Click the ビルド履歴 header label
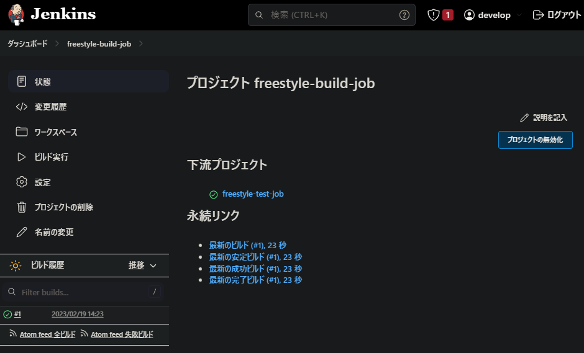584x353 pixels. pos(47,265)
